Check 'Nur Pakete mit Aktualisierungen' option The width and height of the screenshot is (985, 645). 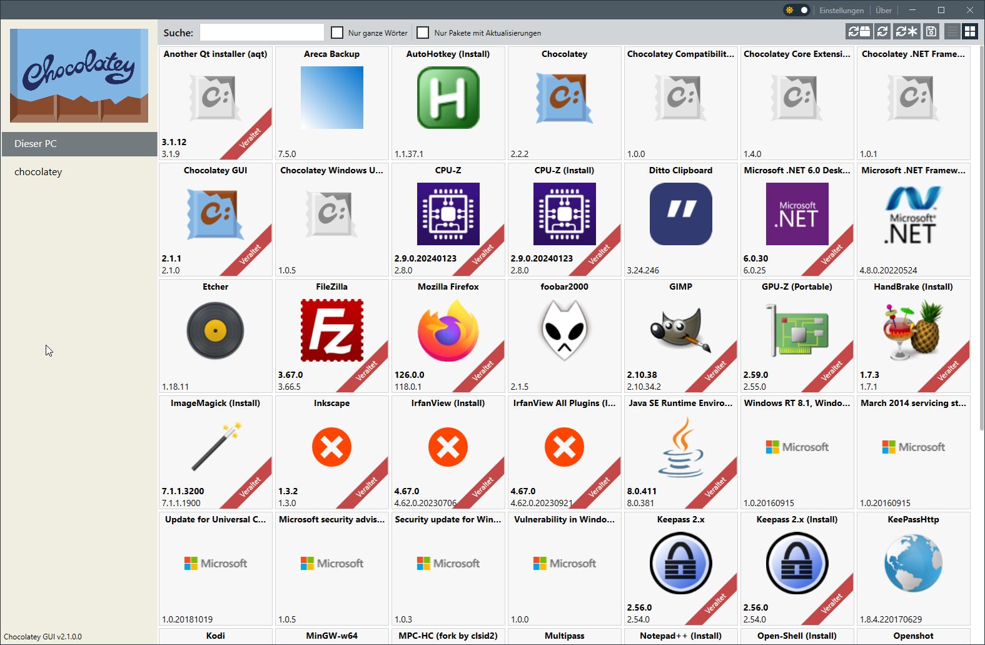[423, 33]
